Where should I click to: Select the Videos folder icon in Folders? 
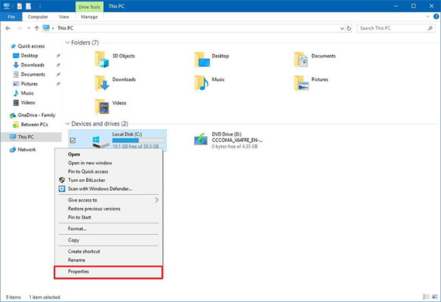102,107
